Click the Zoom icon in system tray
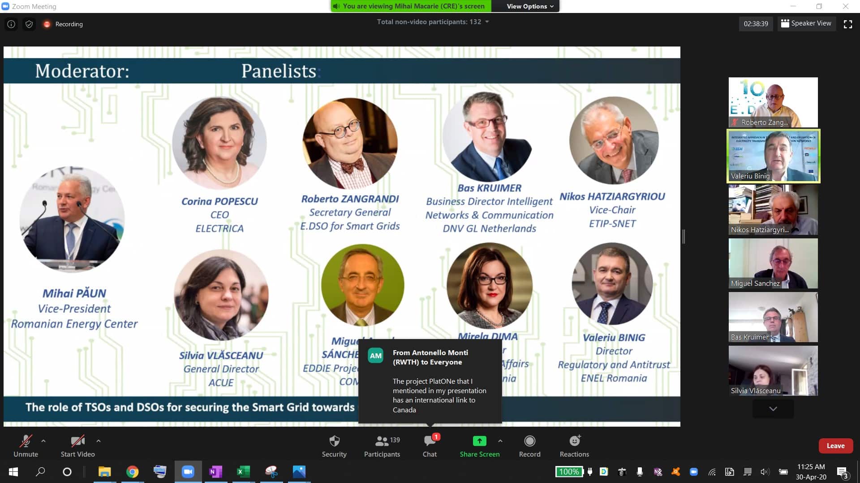 pyautogui.click(x=694, y=472)
